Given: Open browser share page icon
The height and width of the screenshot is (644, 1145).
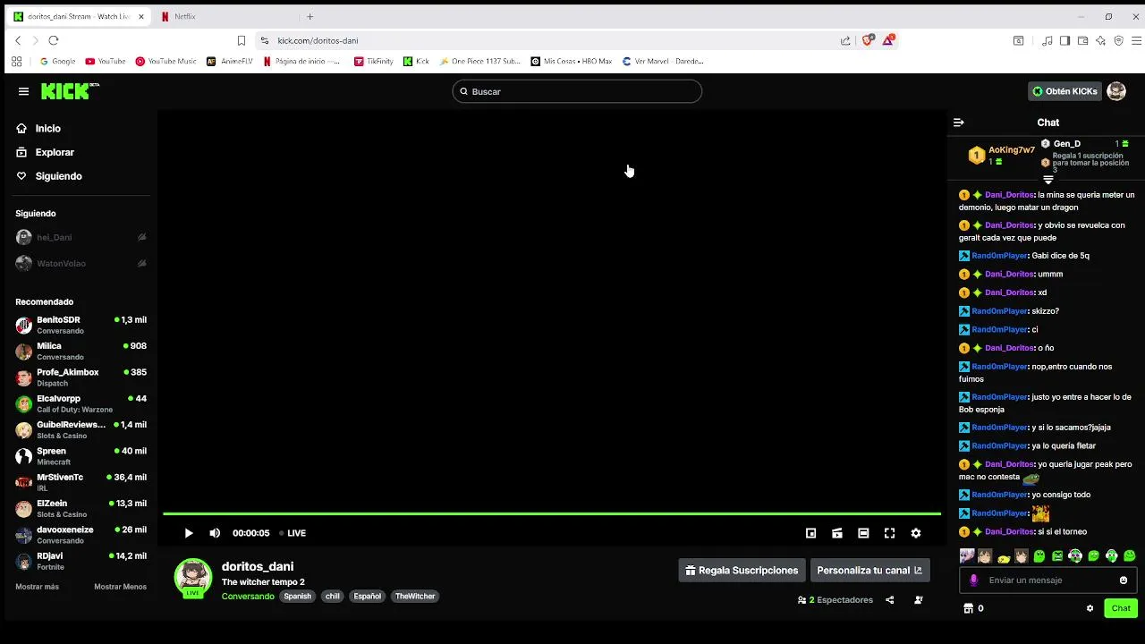Looking at the screenshot, I should point(845,40).
